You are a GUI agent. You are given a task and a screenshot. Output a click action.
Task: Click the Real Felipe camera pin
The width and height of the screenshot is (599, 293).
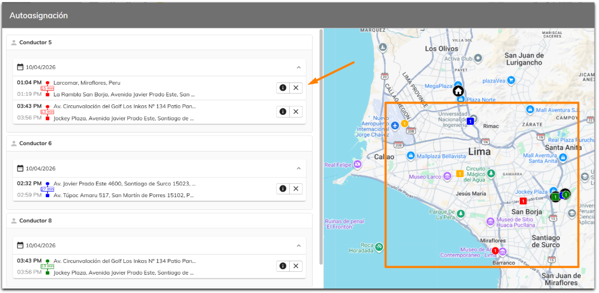coord(358,164)
